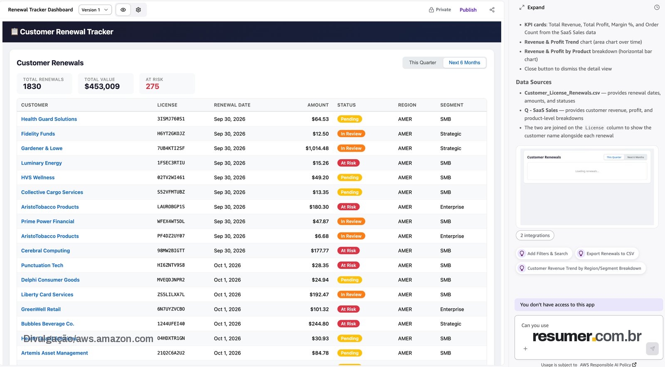Viewport: 665px width, 367px height.
Task: Open the Luminary Energy customer link
Action: point(41,163)
